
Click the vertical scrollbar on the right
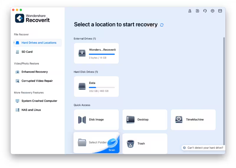click(x=224, y=88)
